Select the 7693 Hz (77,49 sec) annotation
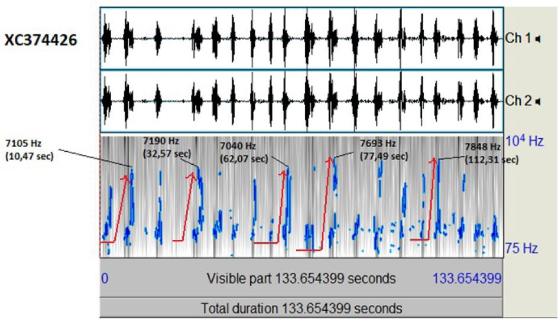 pyautogui.click(x=383, y=149)
